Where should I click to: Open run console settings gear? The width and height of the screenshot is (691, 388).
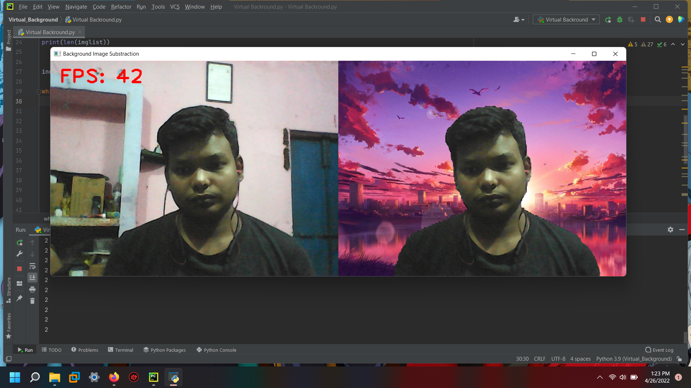pos(670,230)
